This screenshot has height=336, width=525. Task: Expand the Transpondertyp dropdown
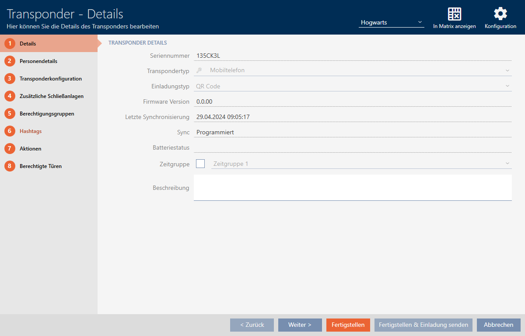coord(507,70)
